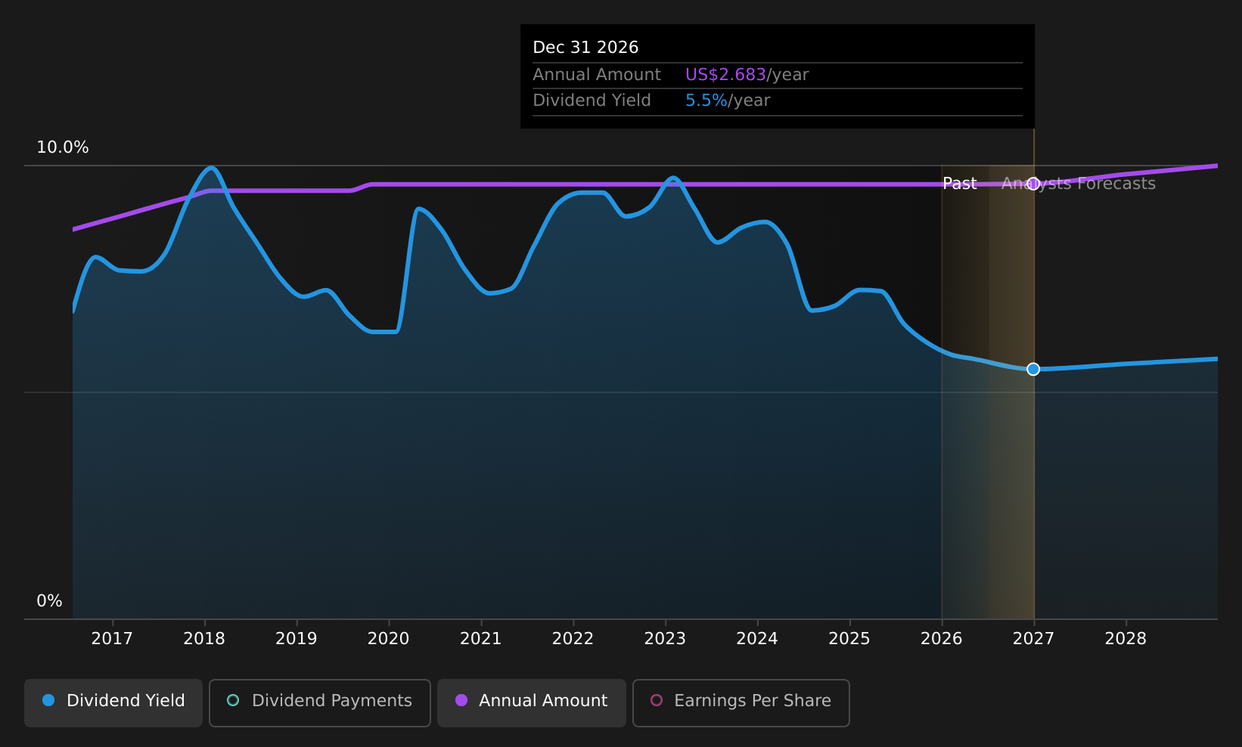Screen dimensions: 1242x747
Task: Click the 10.0% y-axis label
Action: (x=63, y=147)
